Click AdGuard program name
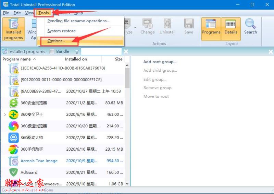Screen dimensions: 274x194 pos(29,172)
